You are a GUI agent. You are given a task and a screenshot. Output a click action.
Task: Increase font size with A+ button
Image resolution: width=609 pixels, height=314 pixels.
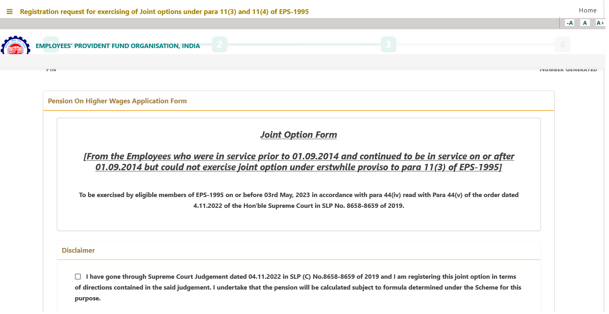click(x=600, y=23)
